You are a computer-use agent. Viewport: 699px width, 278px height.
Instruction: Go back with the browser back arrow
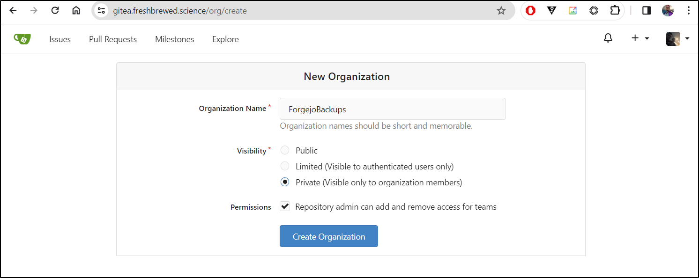click(13, 10)
